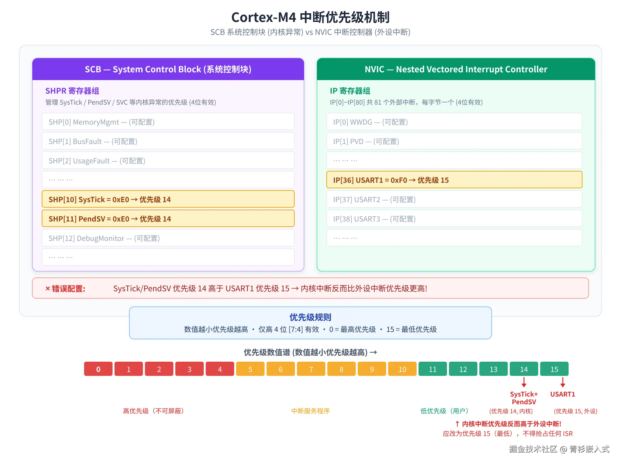Select the SHP[0] MemoryMgmt row
The height and width of the screenshot is (465, 621).
coord(168,122)
